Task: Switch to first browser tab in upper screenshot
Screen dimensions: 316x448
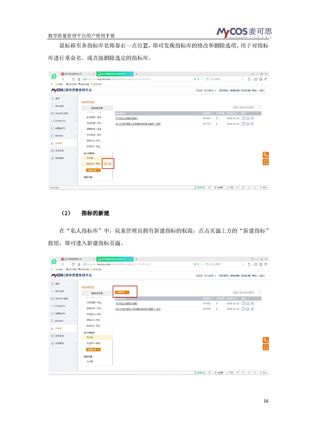Action: (x=78, y=74)
